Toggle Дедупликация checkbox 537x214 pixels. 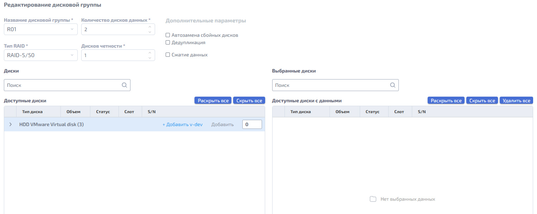[x=168, y=42]
